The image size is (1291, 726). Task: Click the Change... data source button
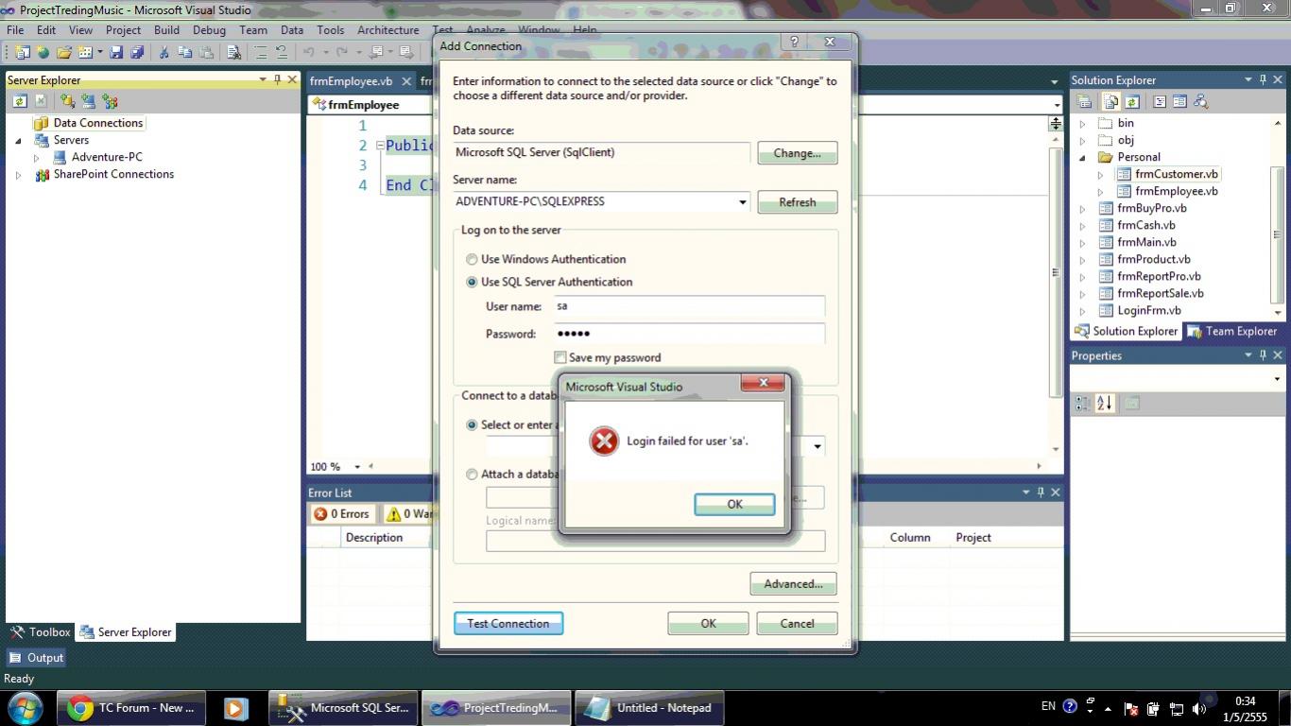(797, 153)
